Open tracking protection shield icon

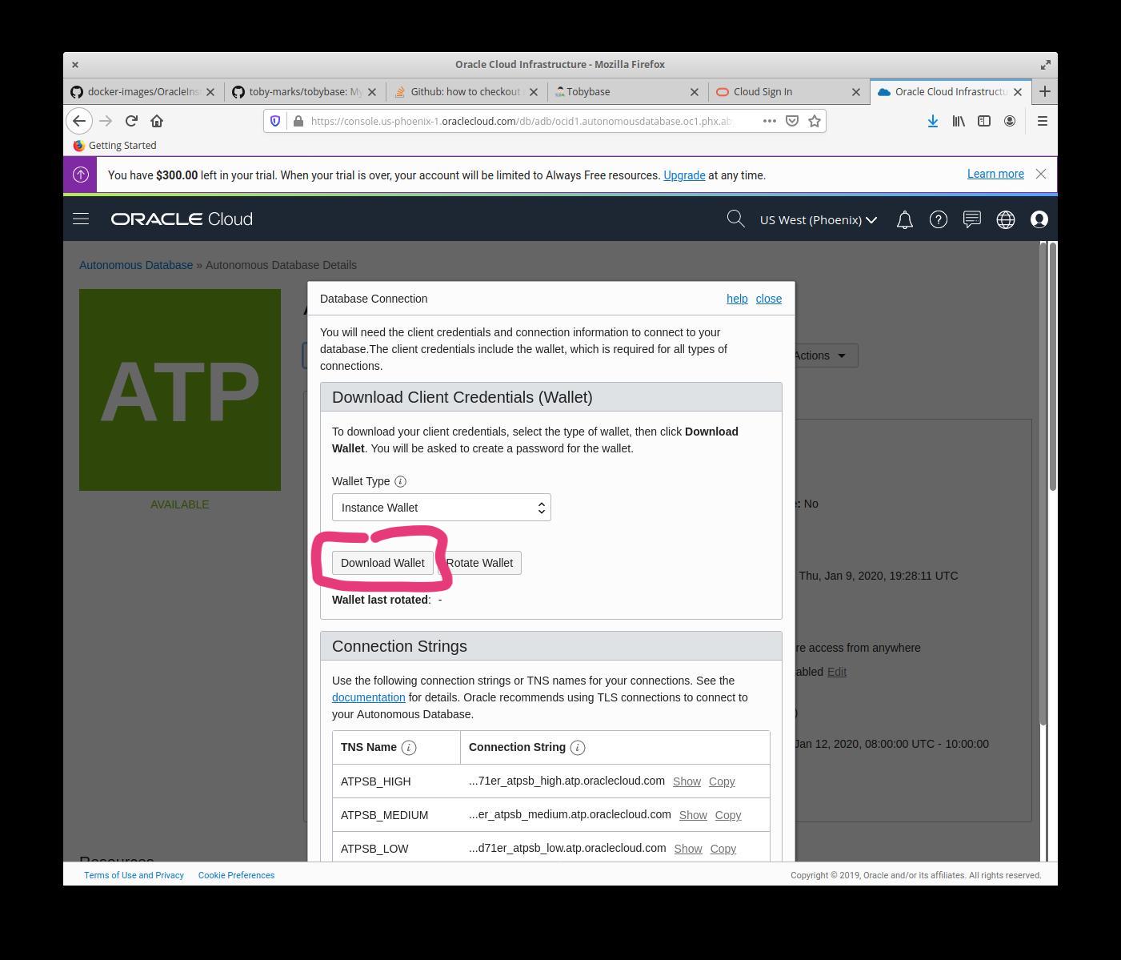275,121
